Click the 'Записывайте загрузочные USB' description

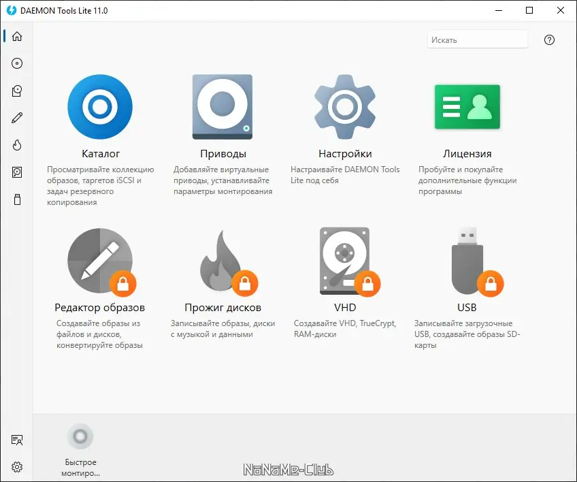tap(467, 334)
